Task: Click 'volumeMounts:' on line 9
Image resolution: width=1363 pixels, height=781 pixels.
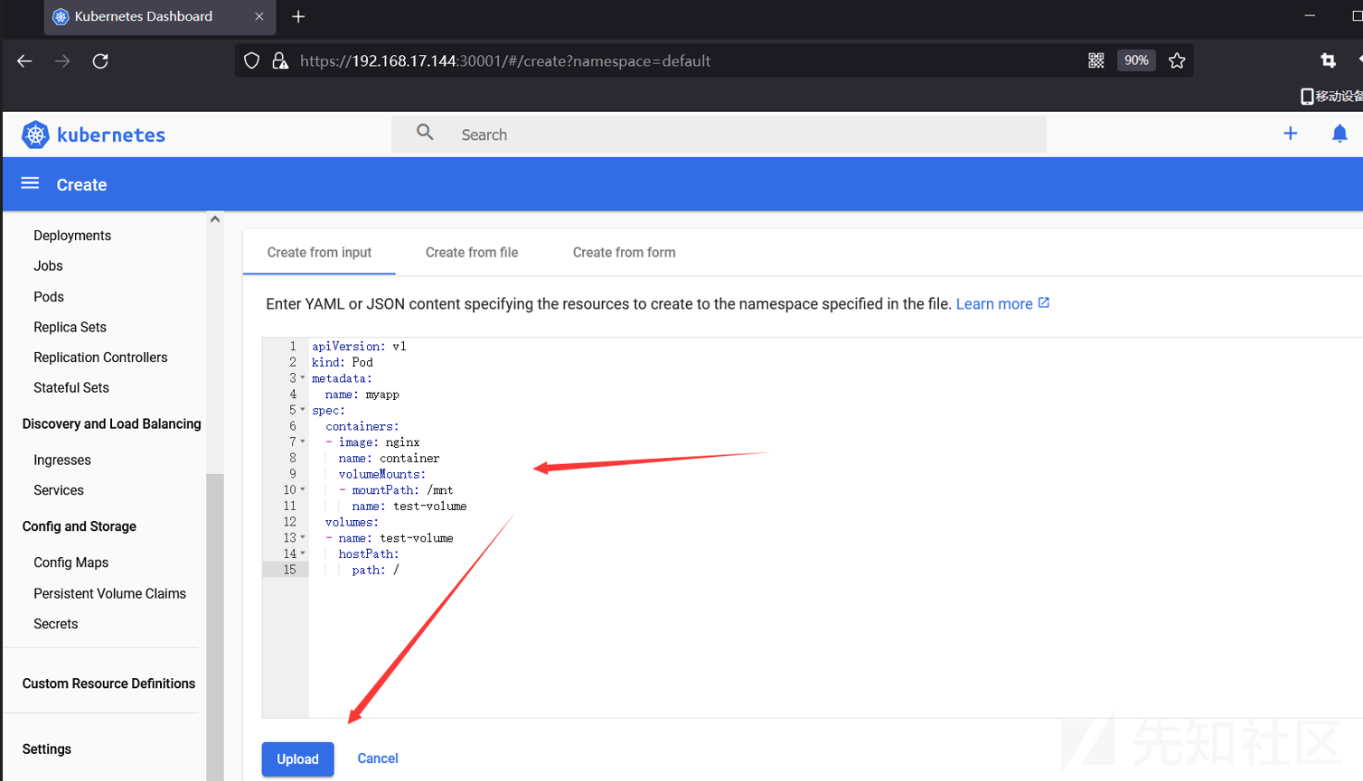Action: [382, 474]
